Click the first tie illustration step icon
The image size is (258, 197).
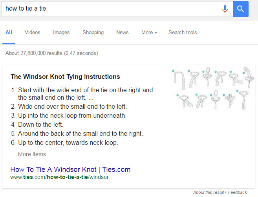(179, 80)
